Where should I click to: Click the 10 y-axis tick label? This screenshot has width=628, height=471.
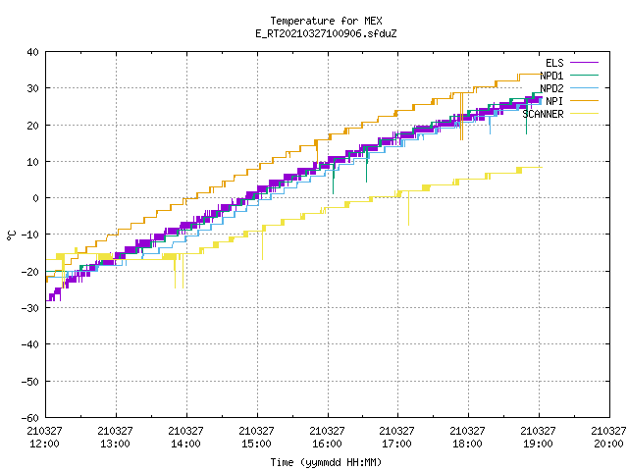point(32,162)
